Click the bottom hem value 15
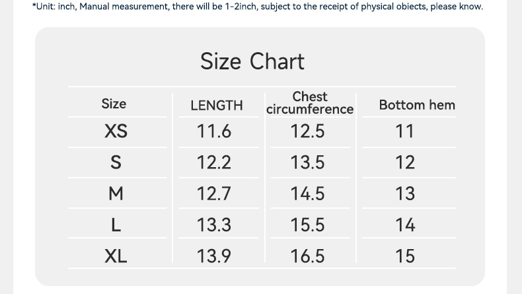This screenshot has height=294, width=522. pyautogui.click(x=405, y=256)
